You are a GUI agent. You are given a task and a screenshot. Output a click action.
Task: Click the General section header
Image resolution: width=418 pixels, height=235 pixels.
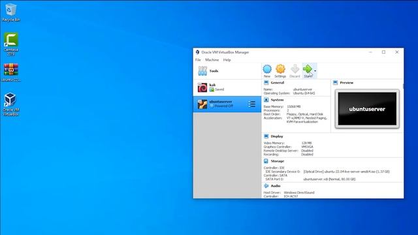(x=277, y=83)
